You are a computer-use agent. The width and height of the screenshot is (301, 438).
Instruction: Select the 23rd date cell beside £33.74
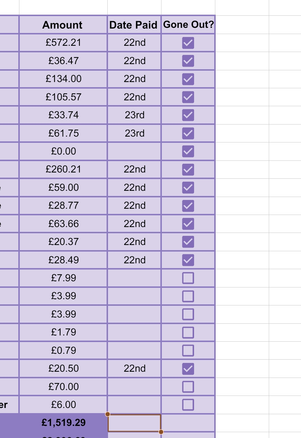click(x=134, y=115)
